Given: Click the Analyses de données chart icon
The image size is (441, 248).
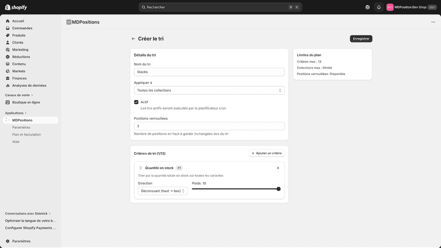Looking at the screenshot, I should click(7, 86).
